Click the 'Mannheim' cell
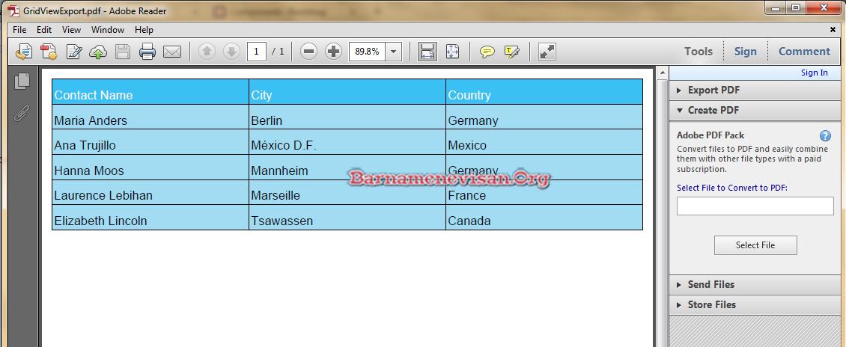 347,167
